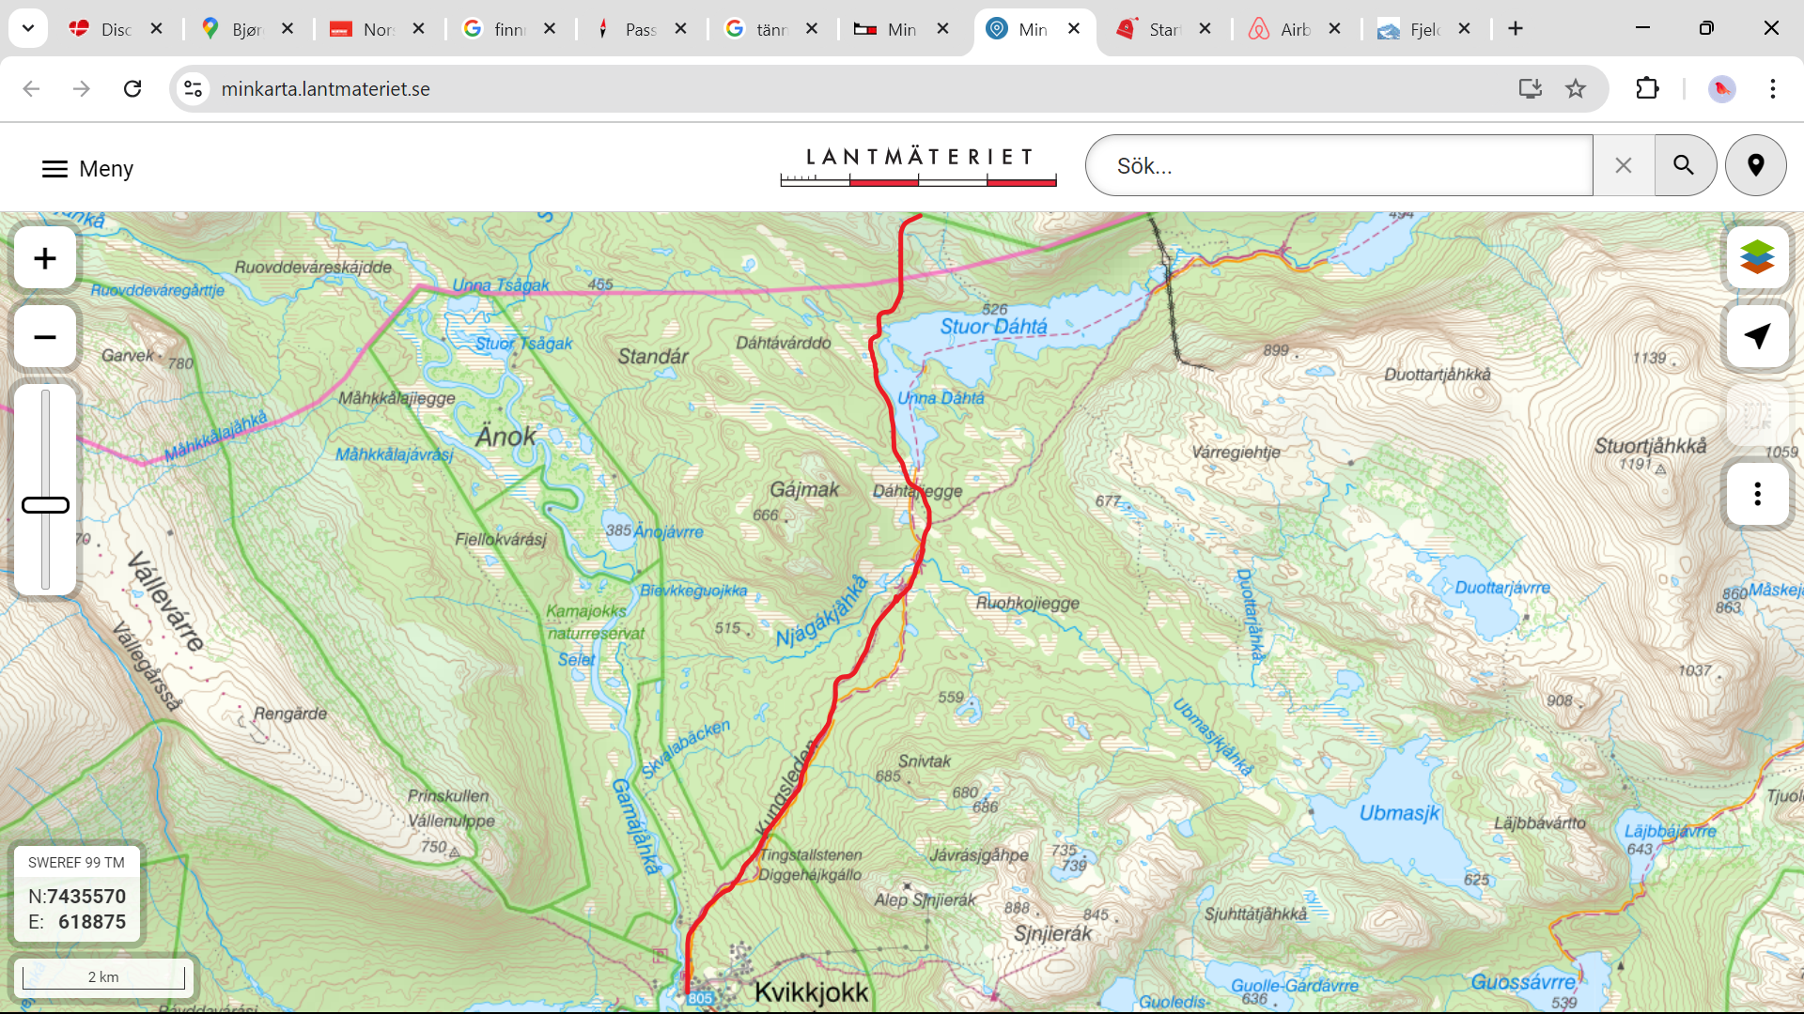Open the browser profile avatar
The image size is (1804, 1014).
pos(1721,88)
